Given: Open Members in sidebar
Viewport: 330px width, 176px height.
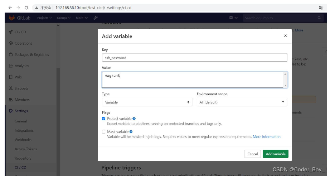Looking at the screenshot, I should (x=22, y=100).
